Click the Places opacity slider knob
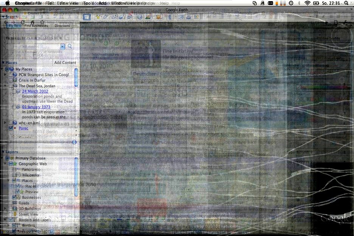Image resolution: width=354 pixels, height=236 pixels. coord(74,142)
